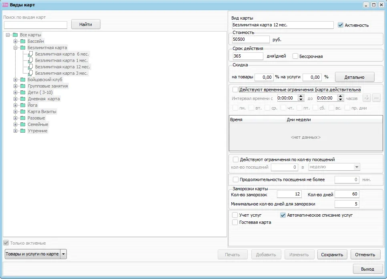Viewport: 387px width, 279px height.
Task: Select the Разовые category
Action: pyautogui.click(x=36, y=118)
